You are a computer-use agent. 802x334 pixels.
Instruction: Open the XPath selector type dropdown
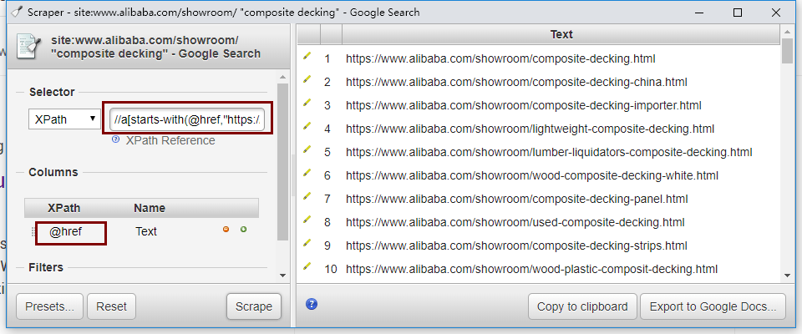64,119
